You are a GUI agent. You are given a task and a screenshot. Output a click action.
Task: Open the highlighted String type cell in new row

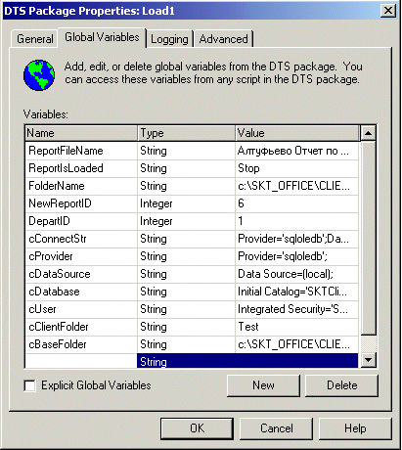click(x=186, y=361)
